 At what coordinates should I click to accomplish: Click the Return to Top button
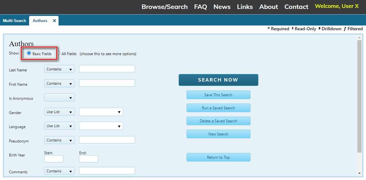point(218,157)
